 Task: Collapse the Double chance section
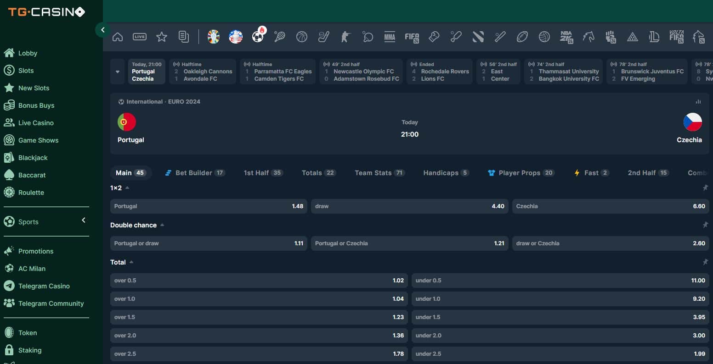click(x=162, y=225)
